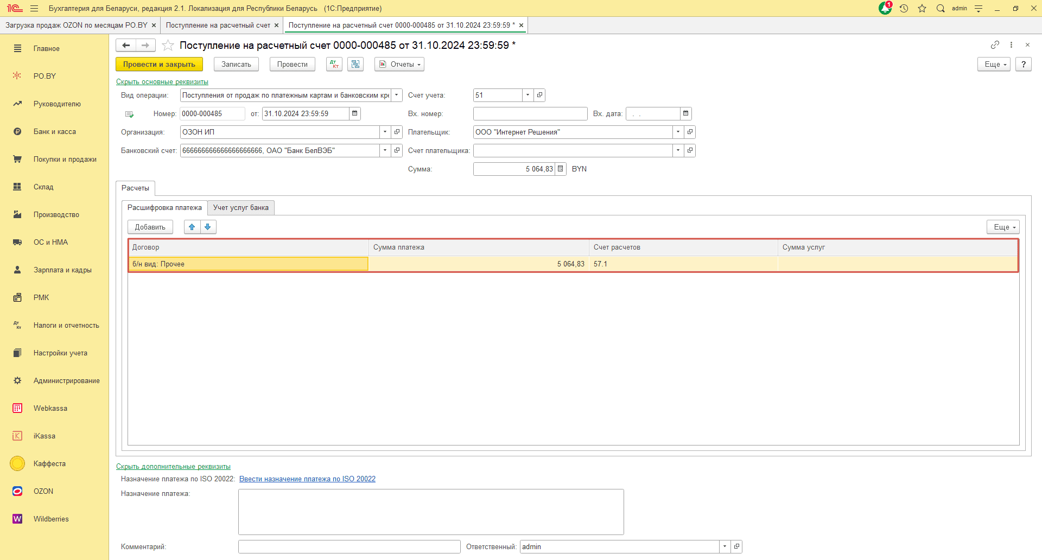Viewport: 1042px width, 560px height.
Task: Move payment row up
Action: pos(192,227)
